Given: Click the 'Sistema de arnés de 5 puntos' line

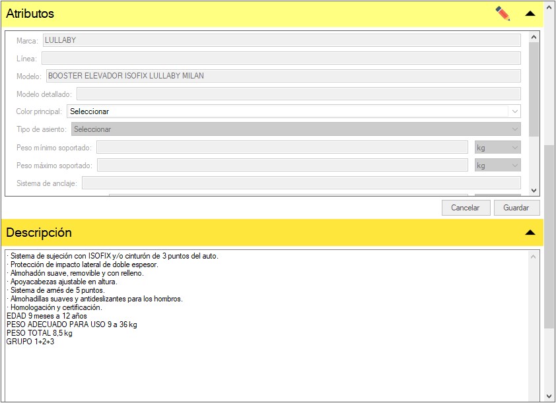Looking at the screenshot, I should click(x=55, y=290).
